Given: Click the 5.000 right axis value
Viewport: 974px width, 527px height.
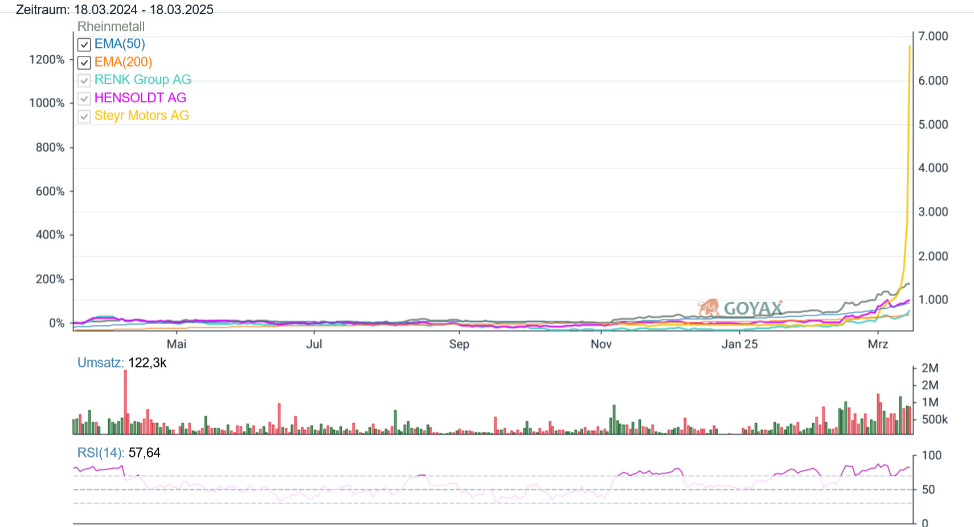Looking at the screenshot, I should (933, 125).
